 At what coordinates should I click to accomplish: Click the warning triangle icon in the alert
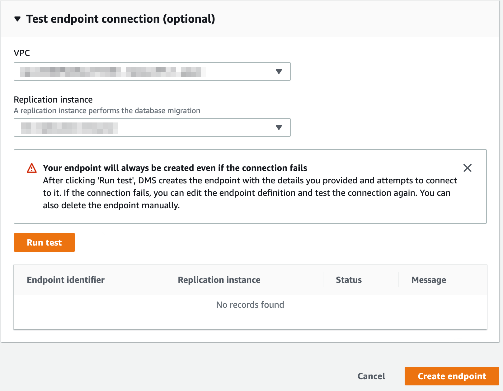pos(31,168)
